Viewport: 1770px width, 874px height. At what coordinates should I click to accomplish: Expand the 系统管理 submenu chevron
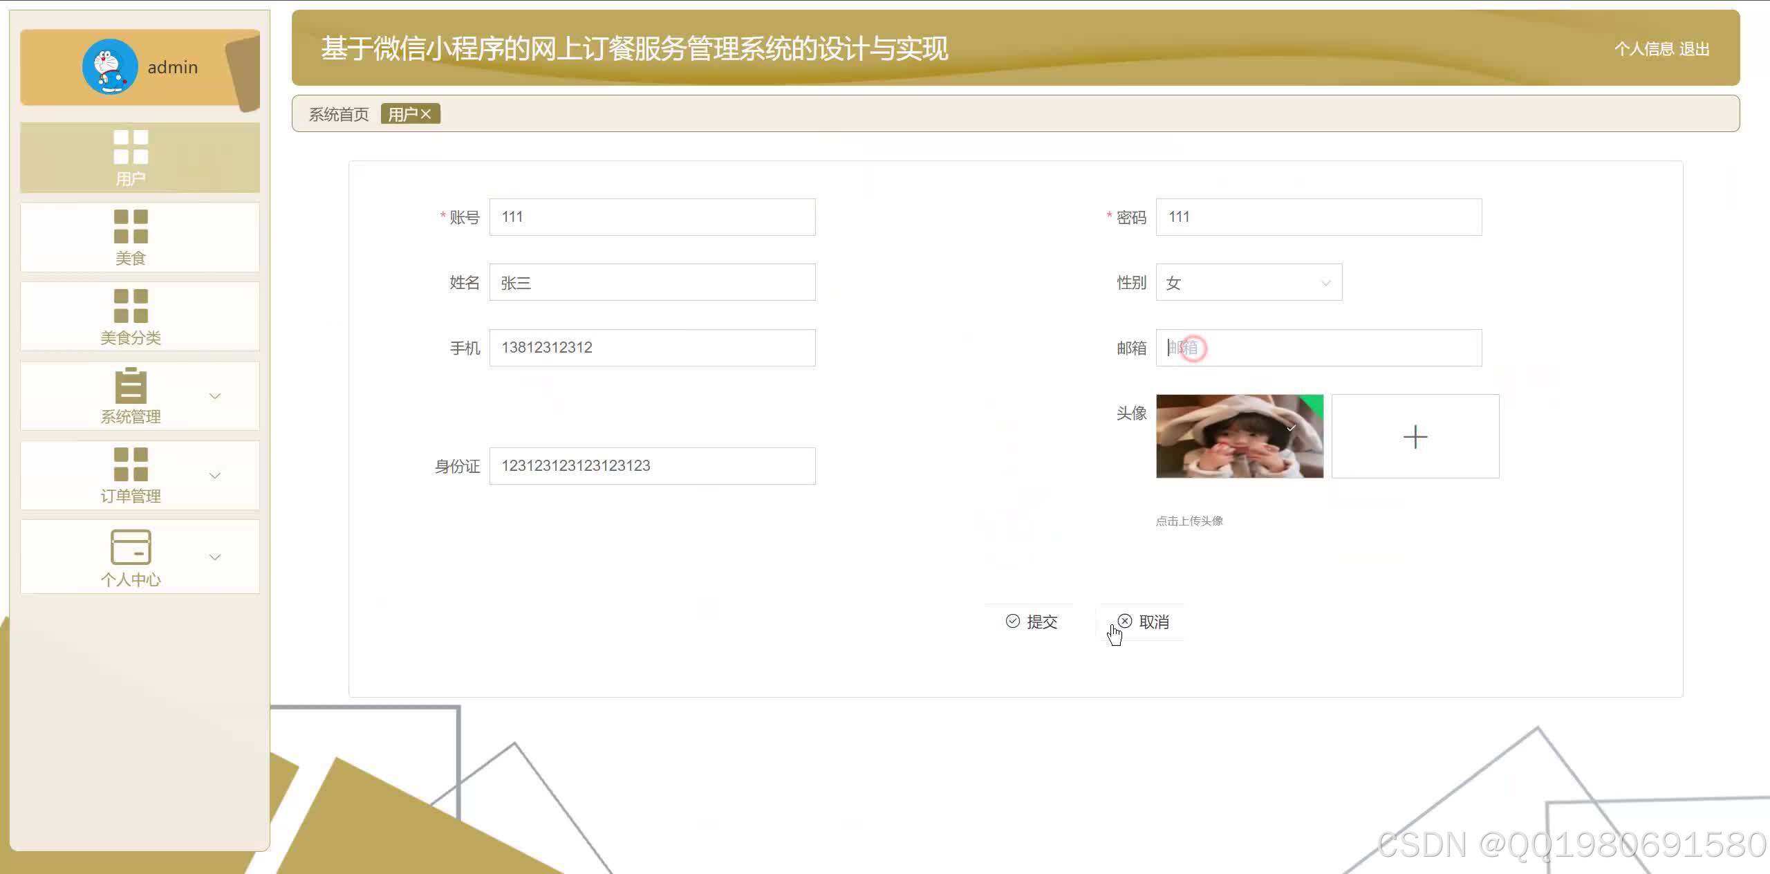pyautogui.click(x=215, y=396)
